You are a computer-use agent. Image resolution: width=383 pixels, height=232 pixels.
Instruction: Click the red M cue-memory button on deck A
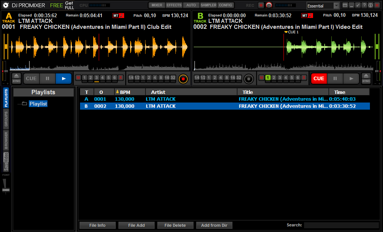click(78, 78)
